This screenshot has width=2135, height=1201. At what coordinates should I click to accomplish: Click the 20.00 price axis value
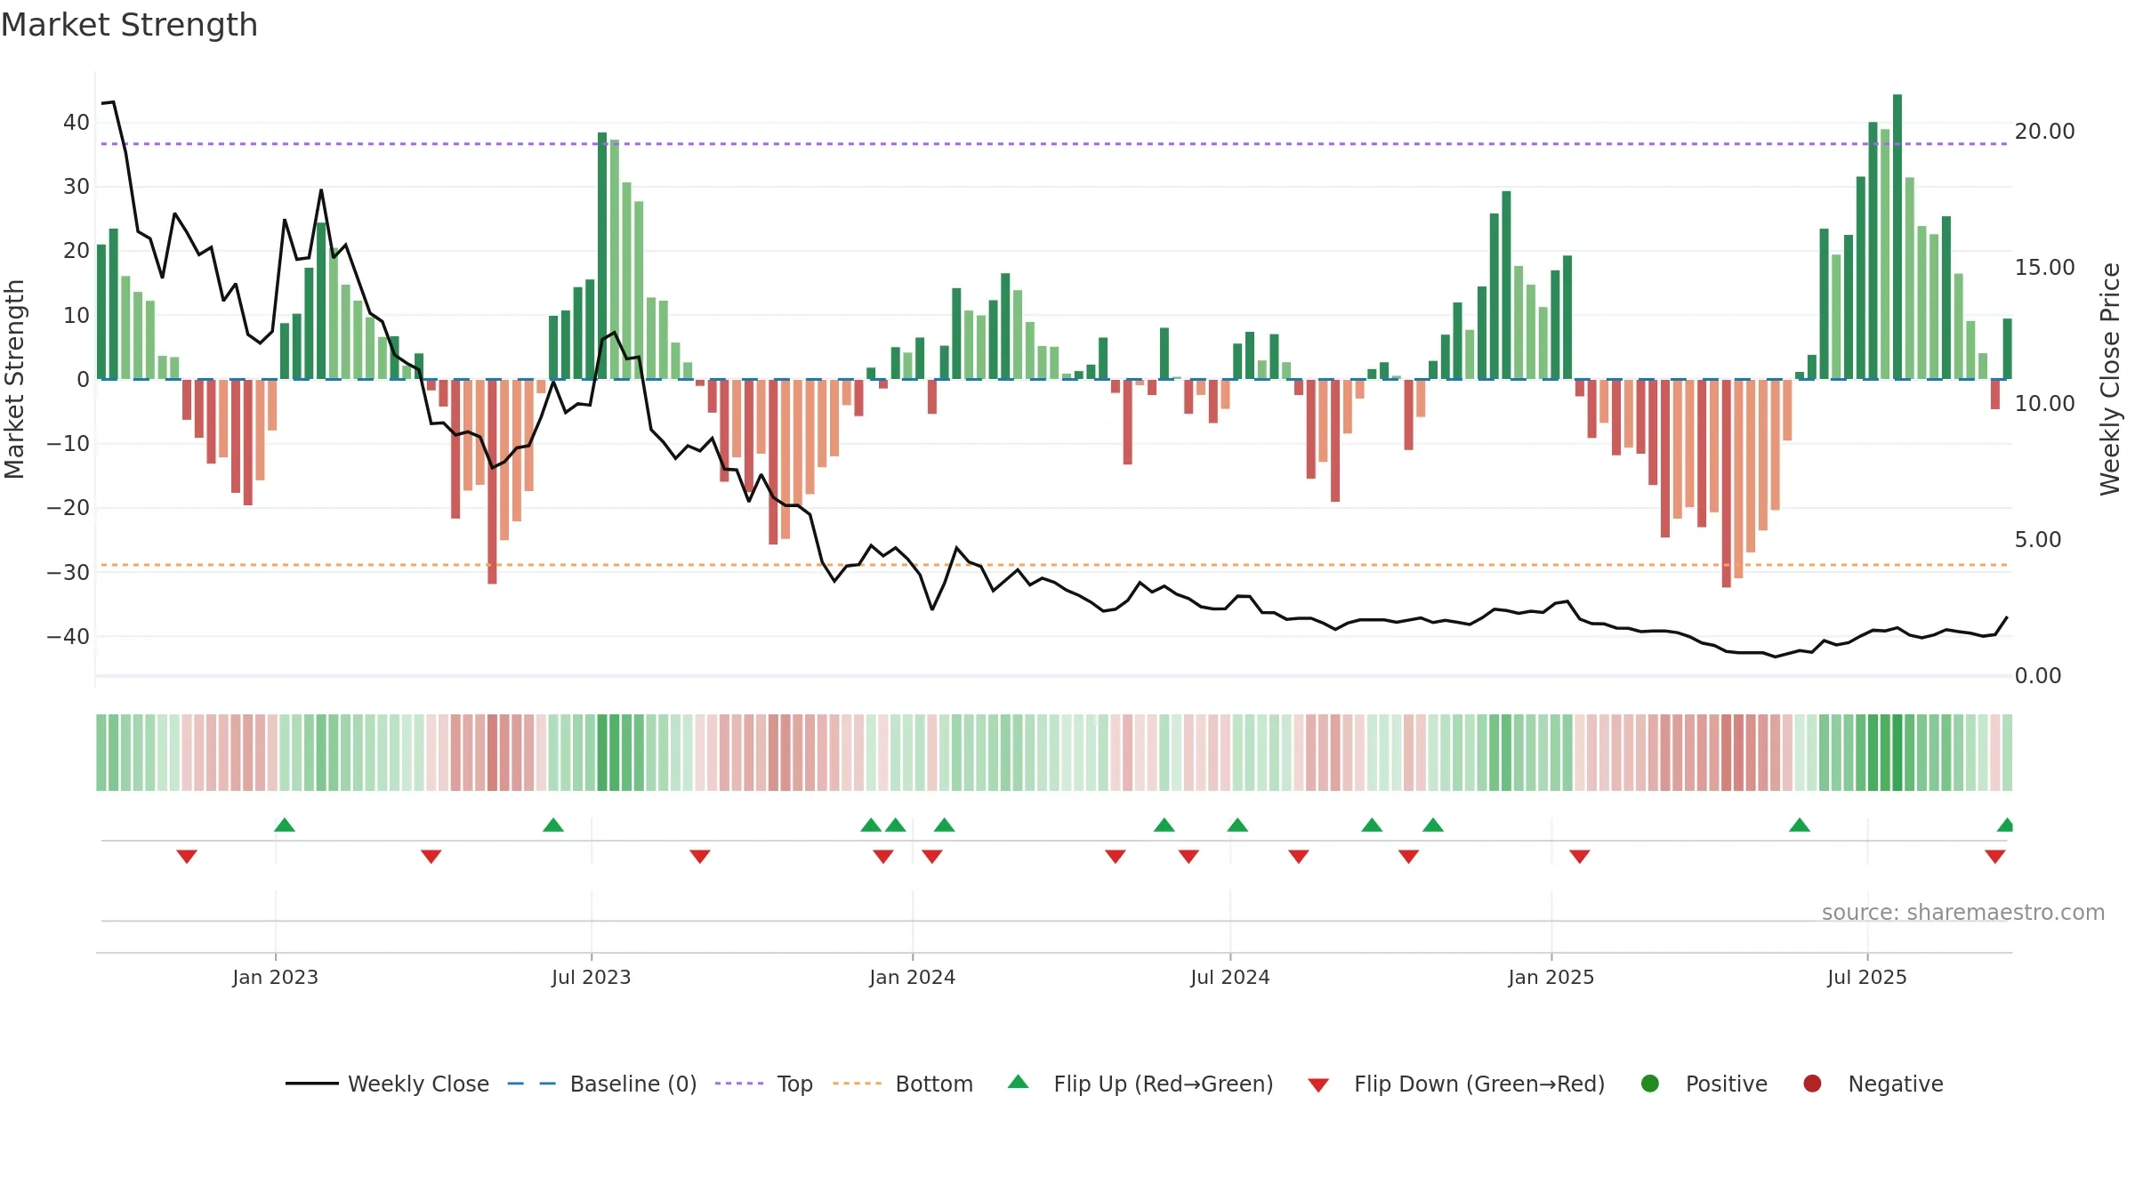(x=2044, y=132)
